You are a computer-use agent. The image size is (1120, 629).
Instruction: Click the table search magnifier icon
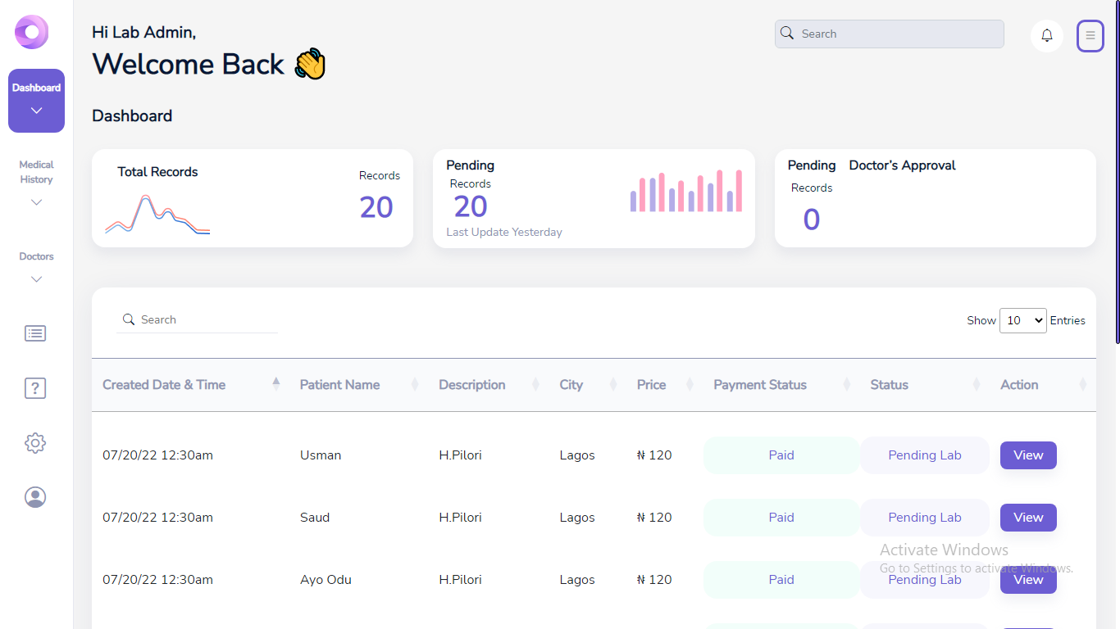click(129, 319)
